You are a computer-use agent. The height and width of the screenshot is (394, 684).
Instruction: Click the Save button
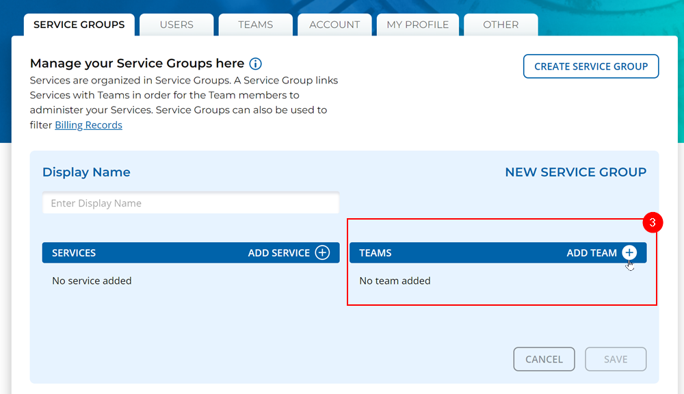(x=616, y=359)
